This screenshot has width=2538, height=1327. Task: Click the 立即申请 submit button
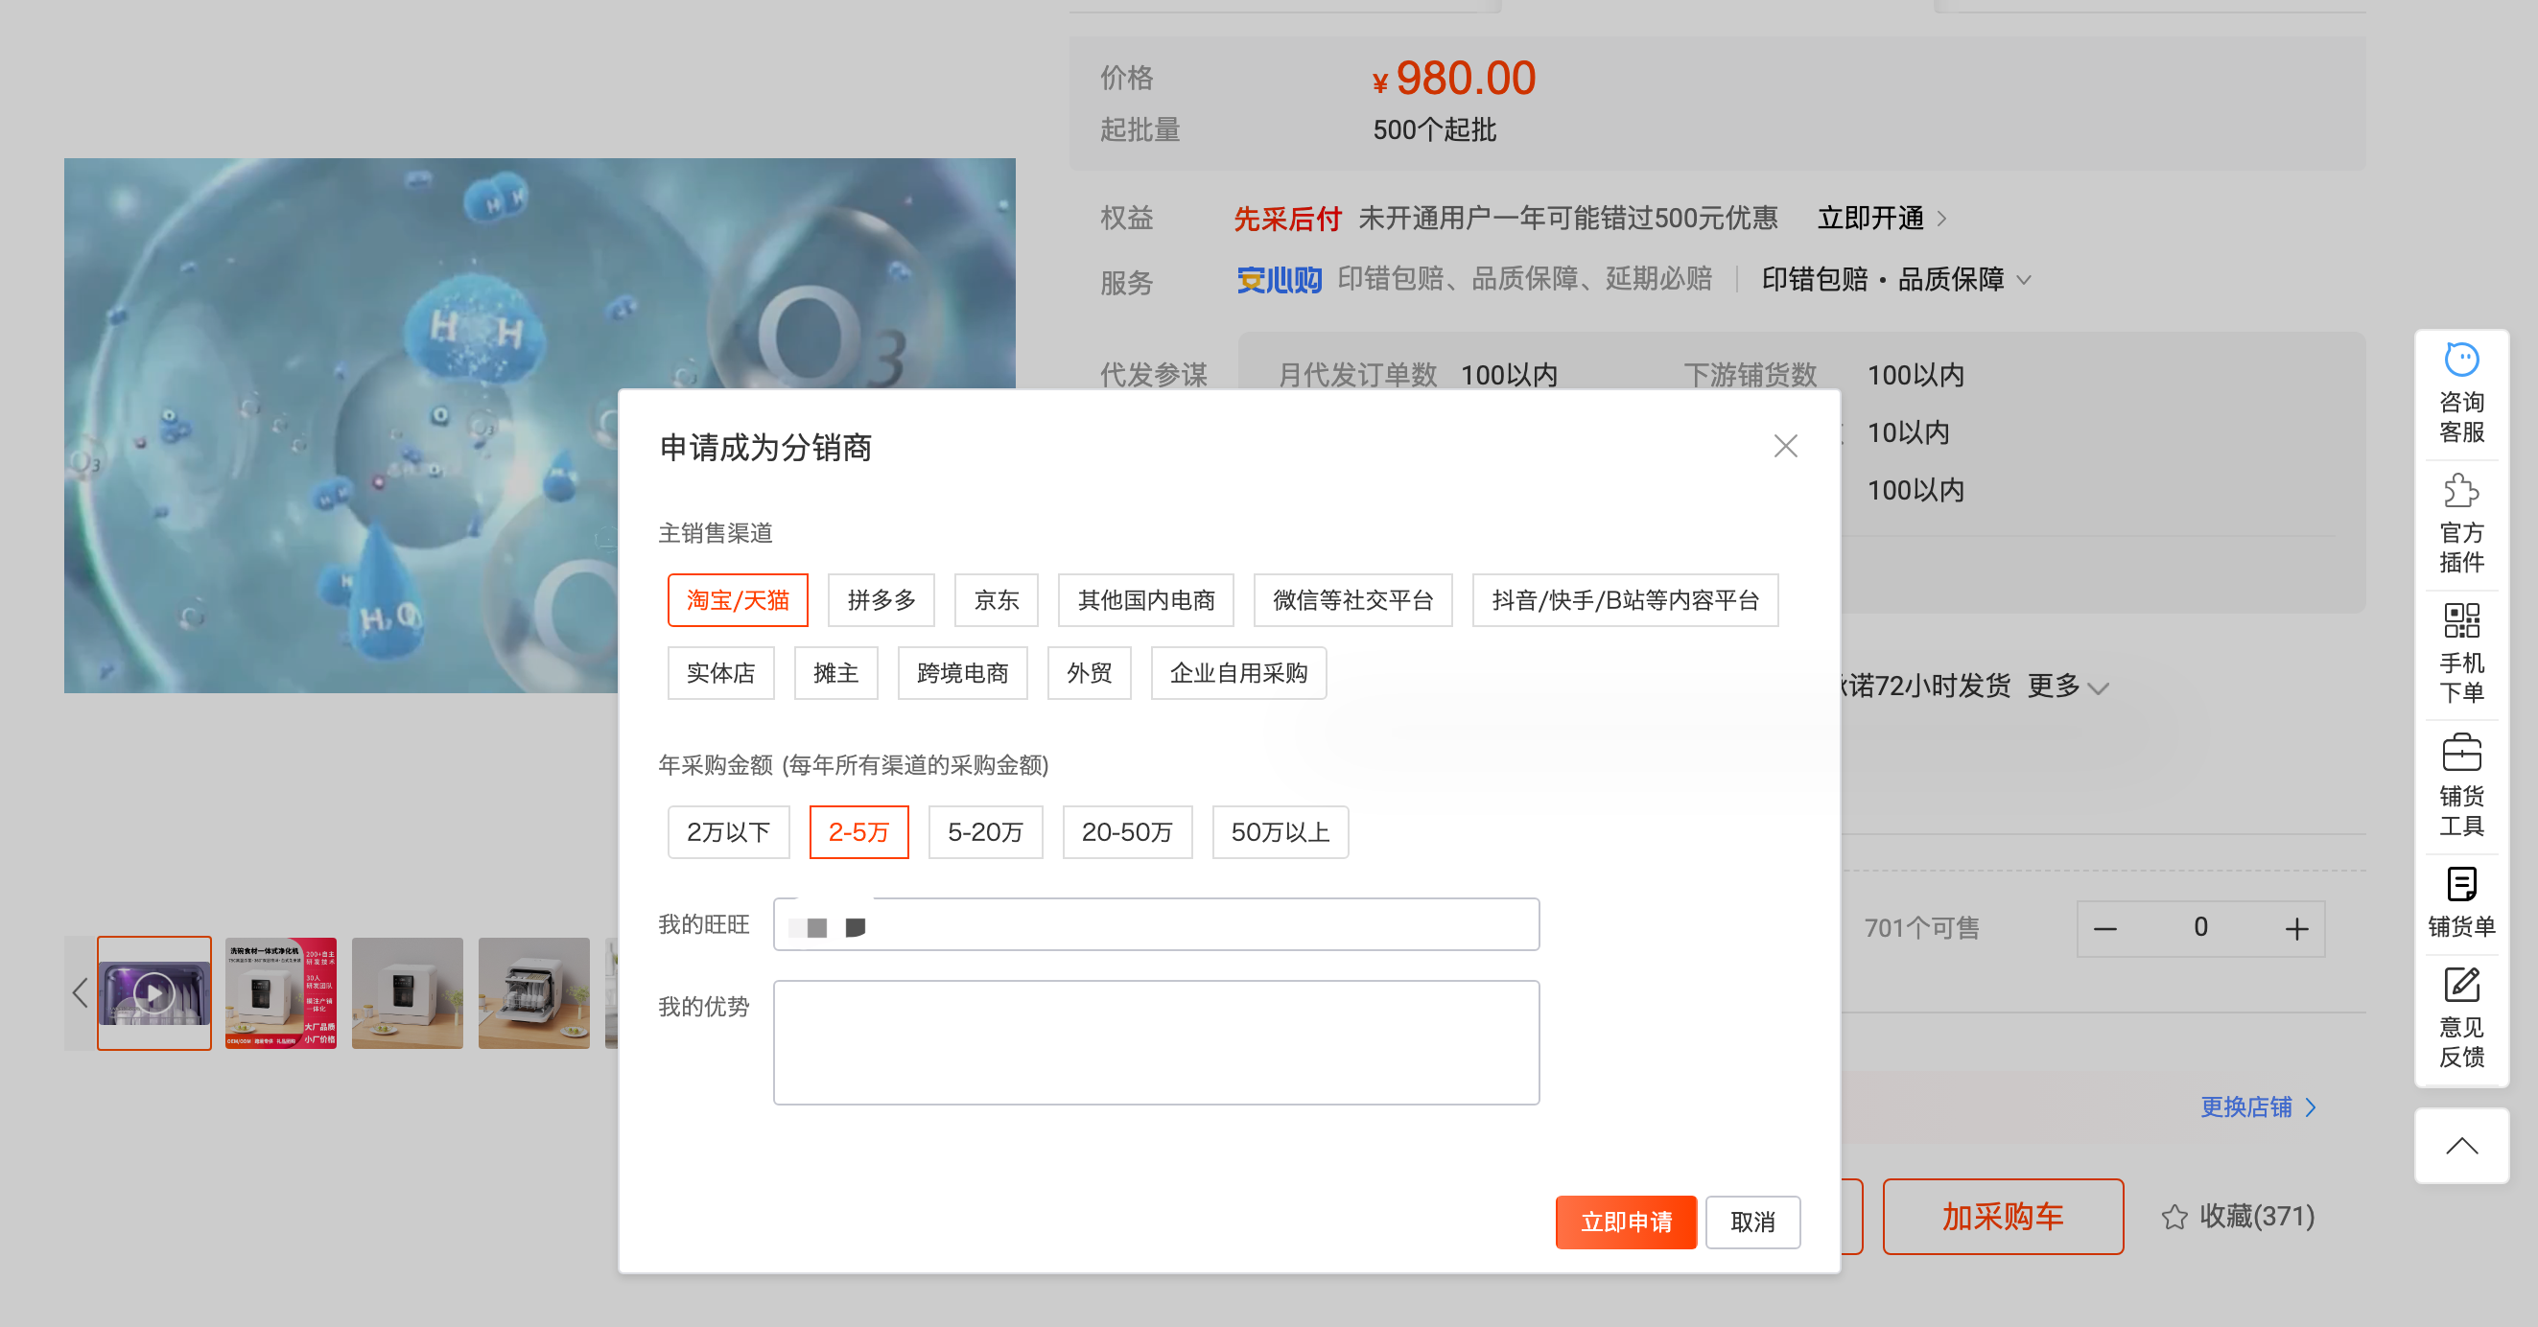1625,1222
